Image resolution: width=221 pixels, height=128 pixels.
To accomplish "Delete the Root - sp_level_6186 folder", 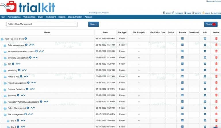I will 216,38.
